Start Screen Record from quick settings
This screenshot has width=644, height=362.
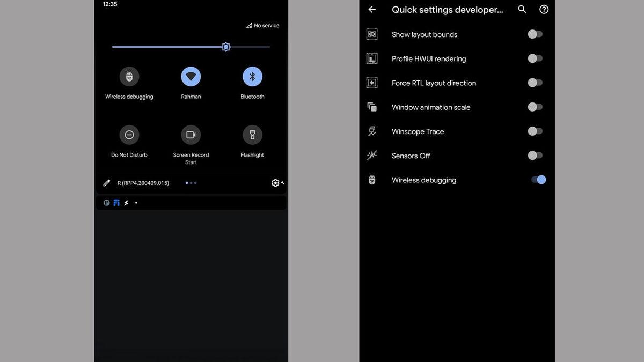pyautogui.click(x=191, y=135)
